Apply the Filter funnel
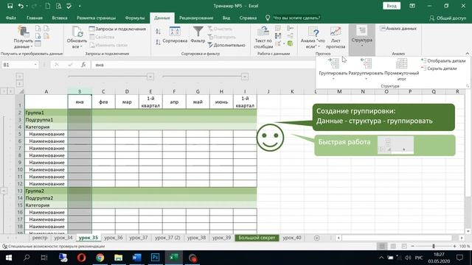472x265 pixels. pyautogui.click(x=198, y=35)
